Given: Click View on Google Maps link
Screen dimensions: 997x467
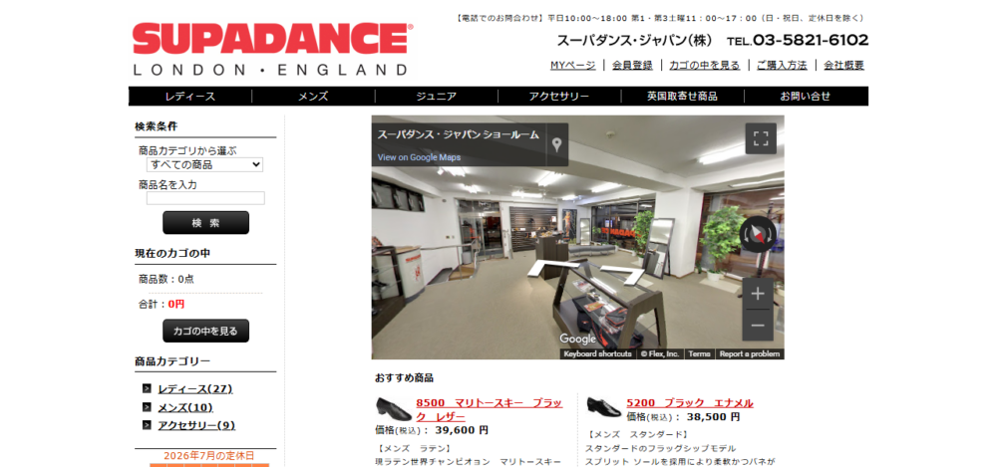Looking at the screenshot, I should pyautogui.click(x=419, y=157).
